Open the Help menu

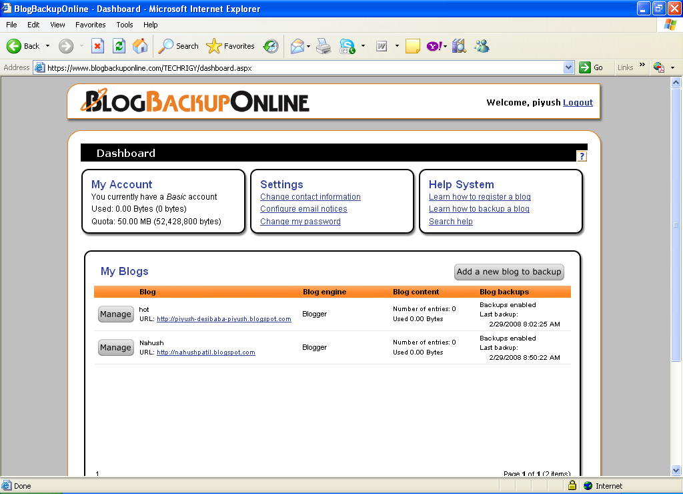(x=150, y=25)
